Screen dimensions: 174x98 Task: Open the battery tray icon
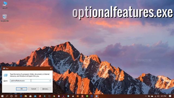pyautogui.click(x=149, y=96)
